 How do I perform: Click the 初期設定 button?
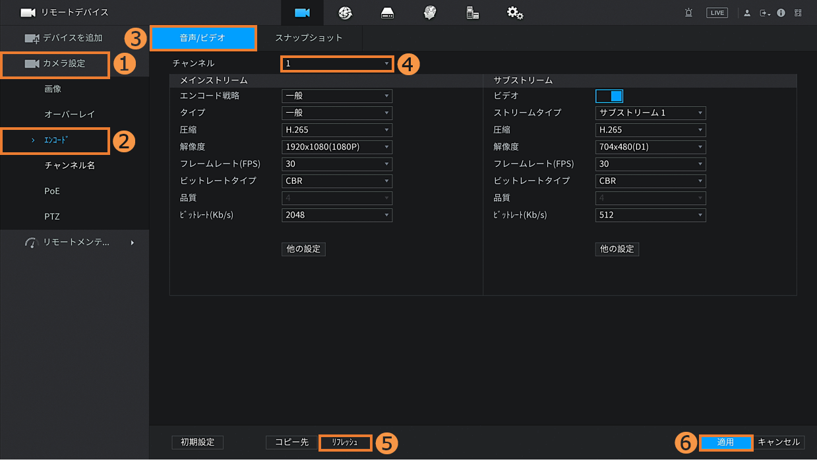(197, 442)
